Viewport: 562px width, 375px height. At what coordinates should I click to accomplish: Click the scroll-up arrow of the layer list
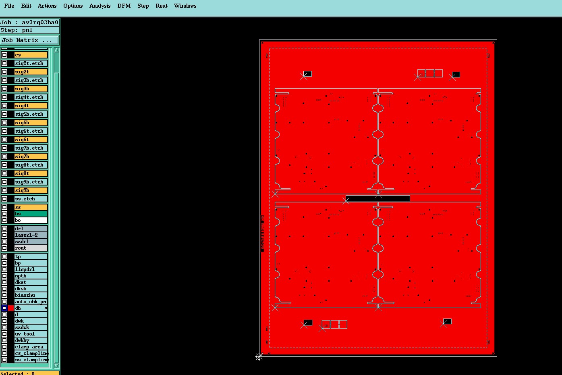click(x=56, y=50)
